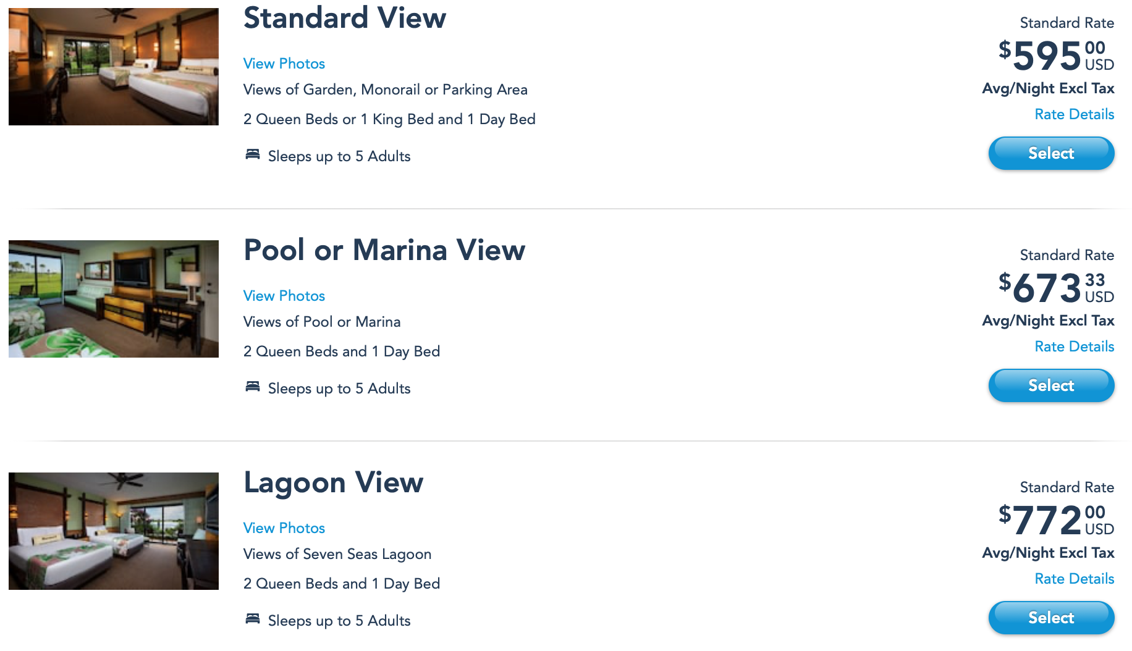
Task: Open Rate Details for $673.33 Pool or Marina View
Action: (1074, 346)
